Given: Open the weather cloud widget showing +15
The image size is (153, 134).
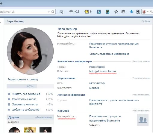Looking at the screenshot, I should pyautogui.click(x=74, y=11).
